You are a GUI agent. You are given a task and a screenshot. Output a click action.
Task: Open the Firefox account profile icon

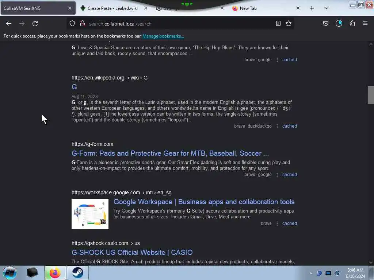coord(339,23)
